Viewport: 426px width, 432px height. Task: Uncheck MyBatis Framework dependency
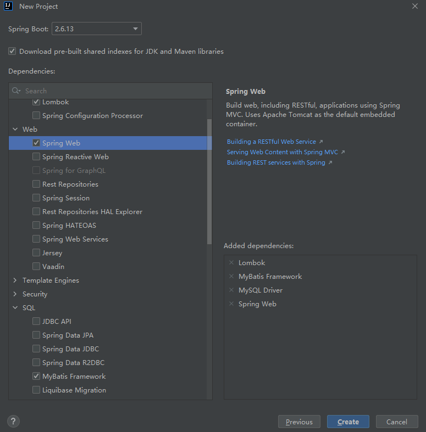(36, 376)
